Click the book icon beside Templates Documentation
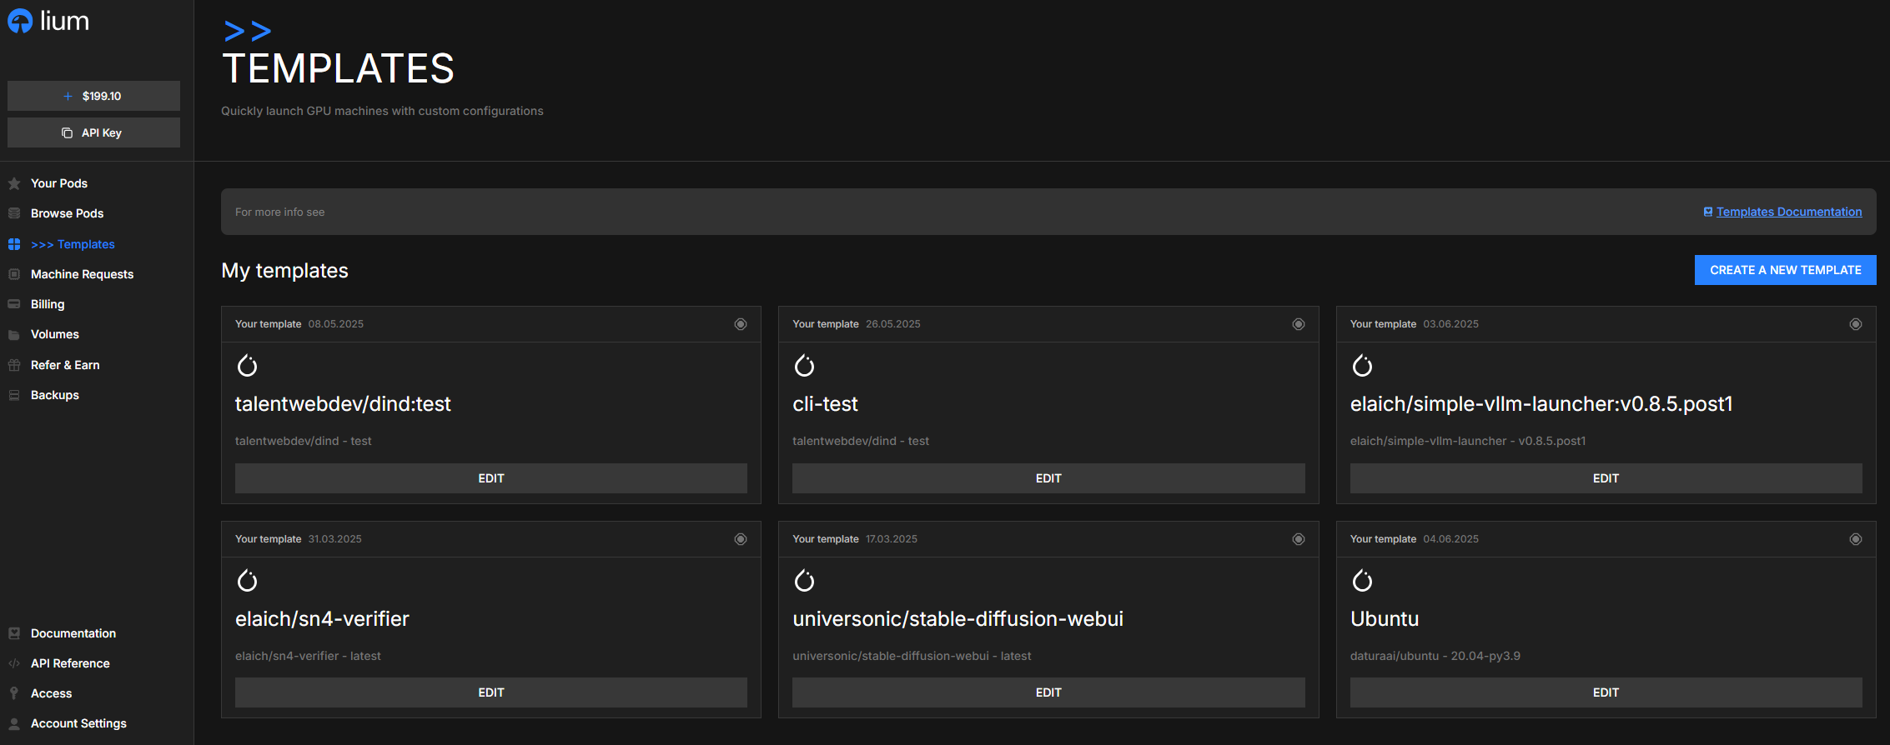 click(1708, 212)
